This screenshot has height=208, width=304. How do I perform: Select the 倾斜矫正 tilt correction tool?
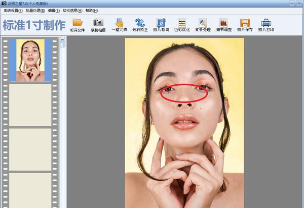140,24
